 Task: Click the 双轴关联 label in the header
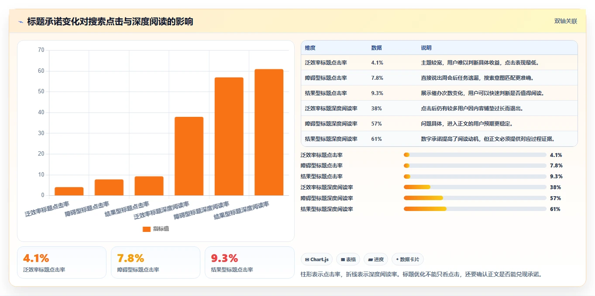point(566,21)
